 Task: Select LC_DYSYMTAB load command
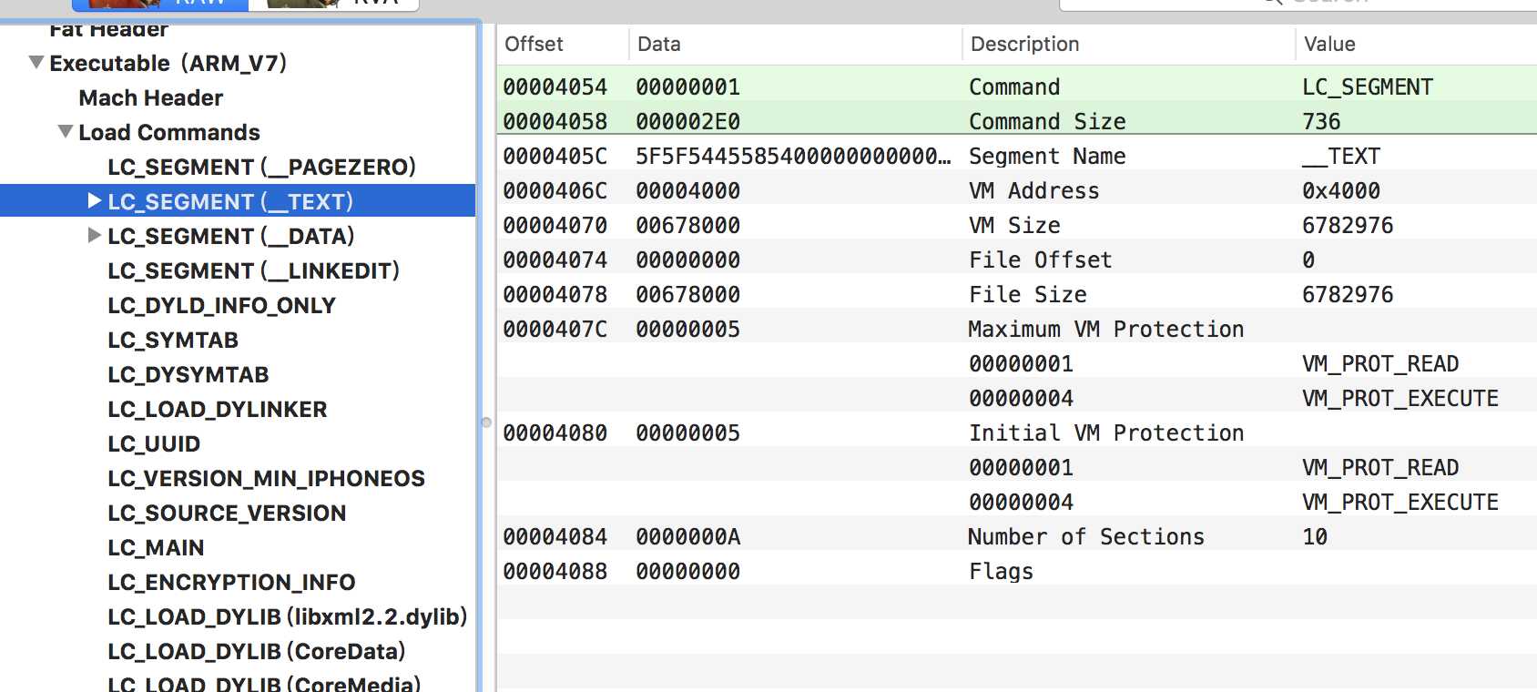click(x=188, y=374)
